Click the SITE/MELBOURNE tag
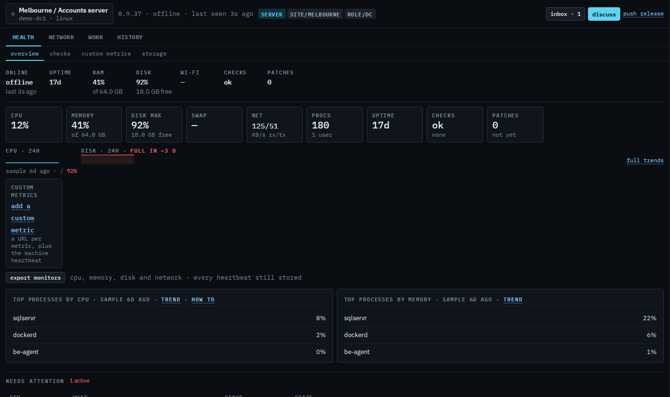This screenshot has height=397, width=670. pyautogui.click(x=315, y=14)
